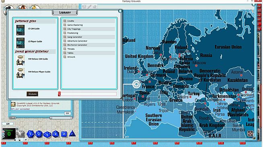Click the dice tower icon
The image size is (263, 147).
(21, 134)
